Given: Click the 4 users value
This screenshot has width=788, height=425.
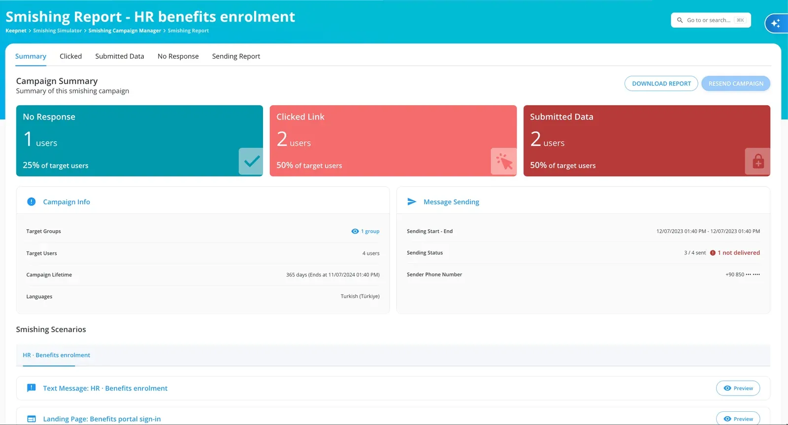Looking at the screenshot, I should 371,253.
